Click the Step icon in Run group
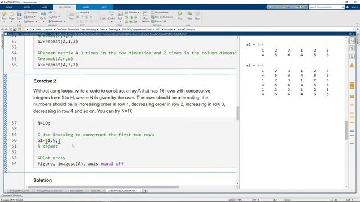The width and height of the screenshot is (360, 202). pyautogui.click(x=190, y=14)
